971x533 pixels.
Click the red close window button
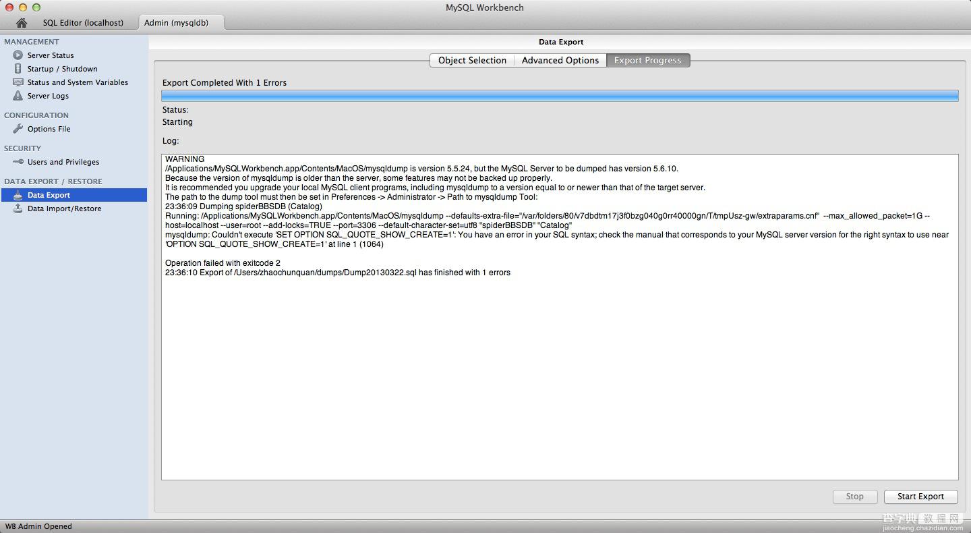(9, 7)
